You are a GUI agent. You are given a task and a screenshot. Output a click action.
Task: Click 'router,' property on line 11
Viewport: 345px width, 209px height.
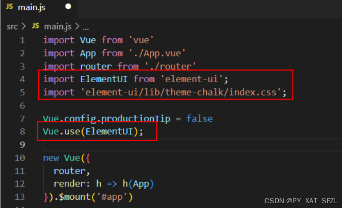tap(72, 171)
